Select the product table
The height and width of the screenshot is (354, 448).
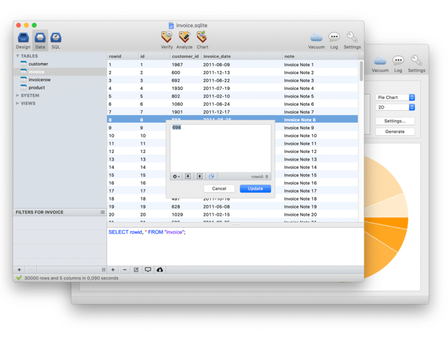(60, 87)
